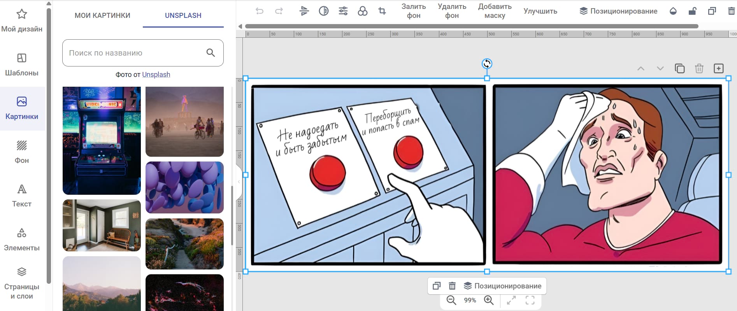Select the desert cyclists photo

184,121
